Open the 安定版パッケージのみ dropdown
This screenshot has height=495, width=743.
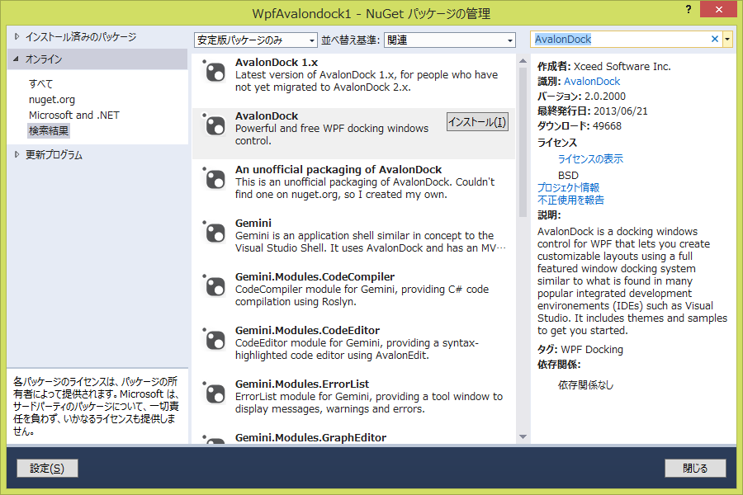tap(255, 40)
